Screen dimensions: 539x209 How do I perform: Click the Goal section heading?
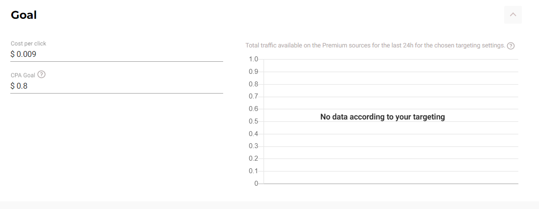(x=24, y=15)
